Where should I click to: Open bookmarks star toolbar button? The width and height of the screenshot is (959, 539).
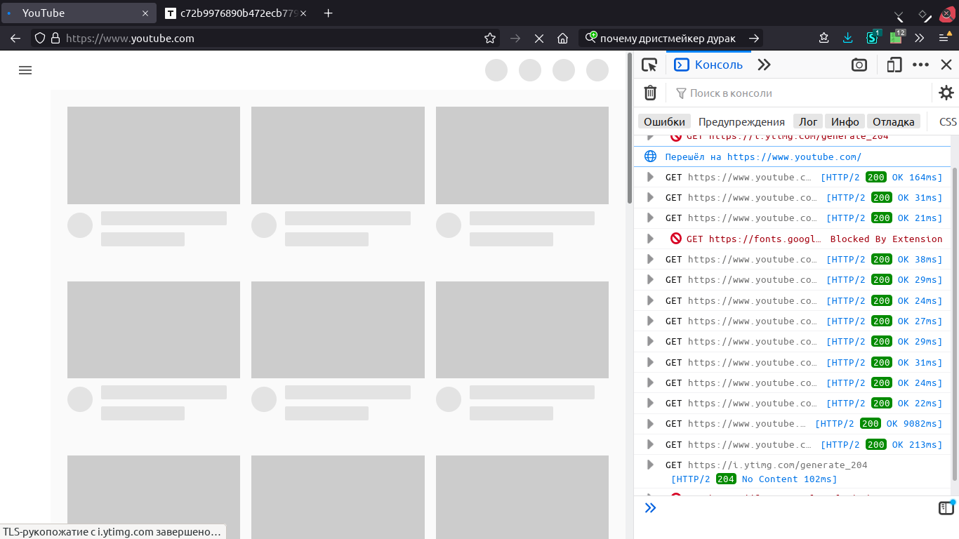click(824, 38)
